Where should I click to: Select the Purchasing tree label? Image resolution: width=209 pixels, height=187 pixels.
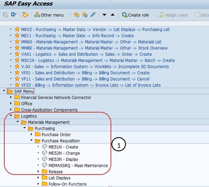point(45,129)
